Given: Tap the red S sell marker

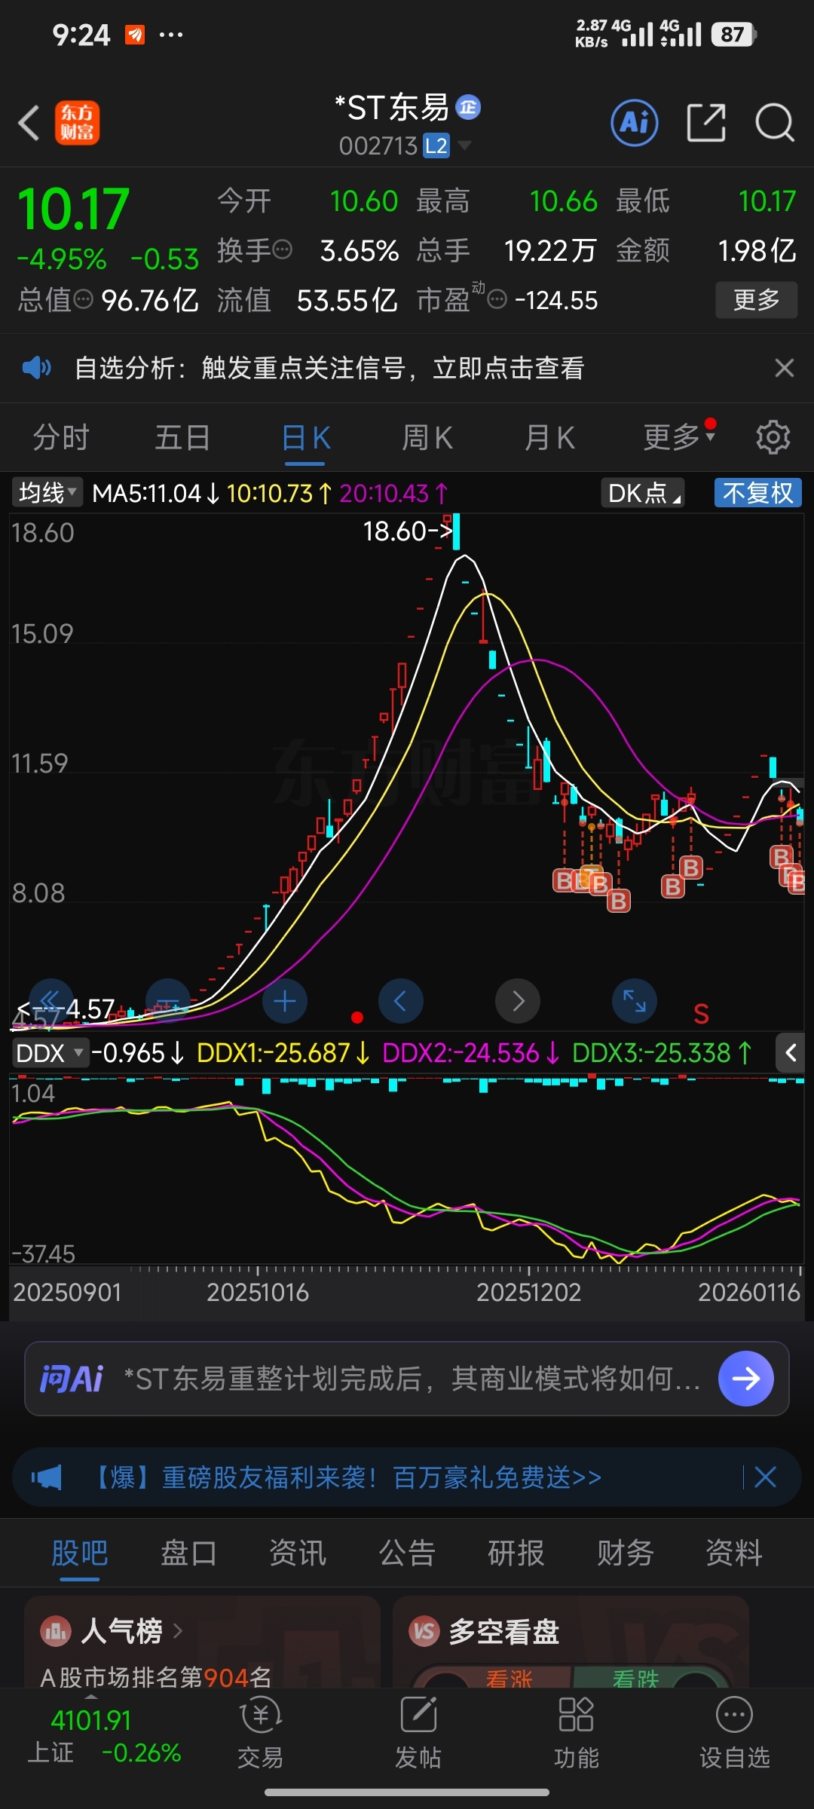Looking at the screenshot, I should [701, 1015].
